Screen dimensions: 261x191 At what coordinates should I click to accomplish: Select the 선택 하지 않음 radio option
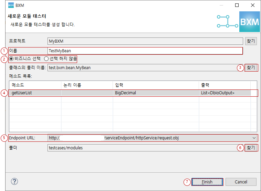click(x=46, y=59)
